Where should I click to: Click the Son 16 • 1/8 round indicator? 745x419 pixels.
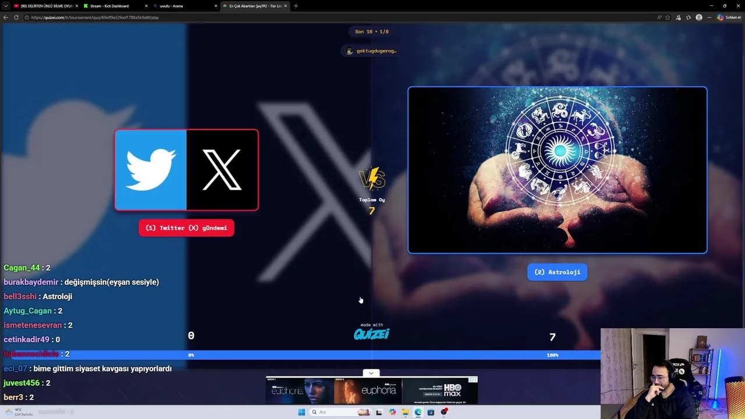click(x=372, y=31)
